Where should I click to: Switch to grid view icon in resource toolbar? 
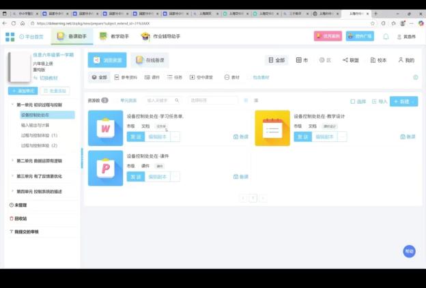click(246, 100)
